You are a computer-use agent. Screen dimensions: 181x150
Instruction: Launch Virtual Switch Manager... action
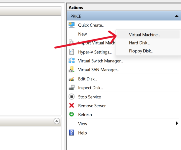[101, 61]
